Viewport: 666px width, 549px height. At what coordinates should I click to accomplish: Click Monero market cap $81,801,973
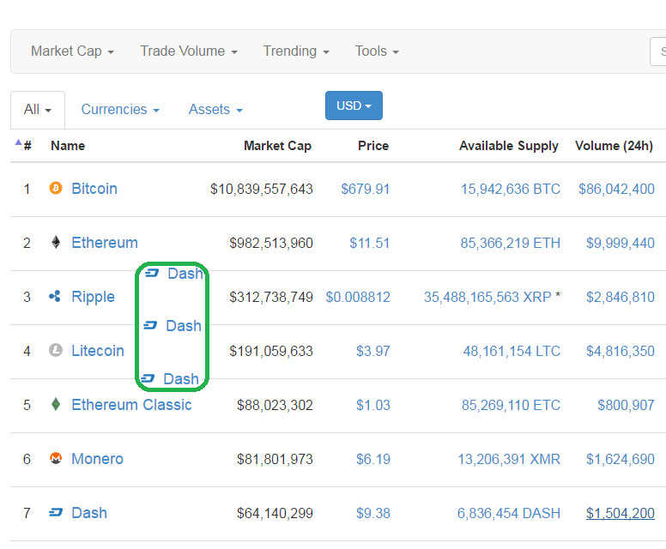(275, 459)
